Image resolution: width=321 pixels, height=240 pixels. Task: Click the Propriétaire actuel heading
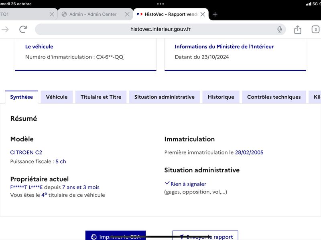(39, 179)
